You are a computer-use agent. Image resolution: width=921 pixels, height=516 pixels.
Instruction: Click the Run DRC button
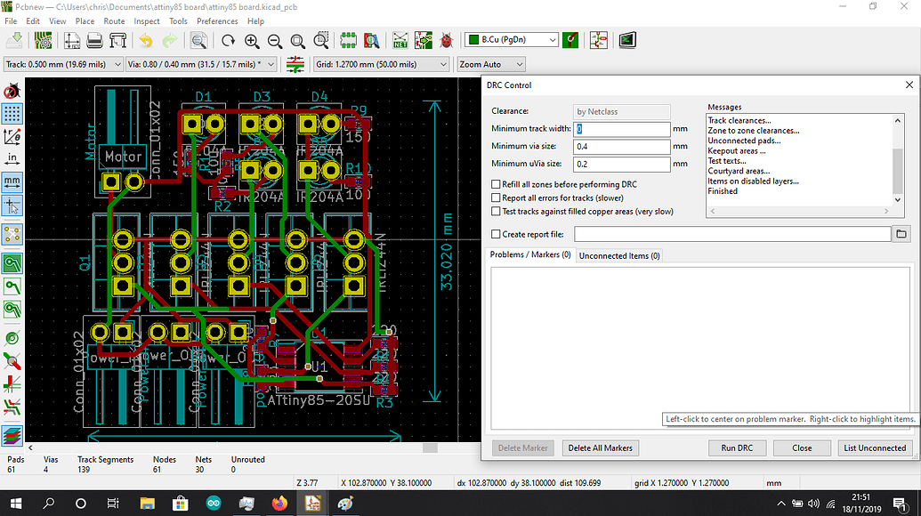(737, 447)
